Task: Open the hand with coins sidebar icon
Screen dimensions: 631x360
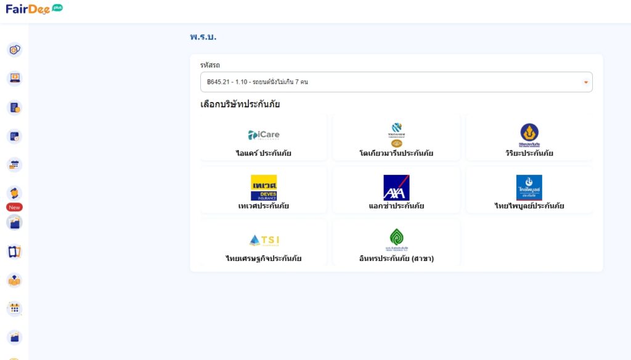Action: coord(14,280)
